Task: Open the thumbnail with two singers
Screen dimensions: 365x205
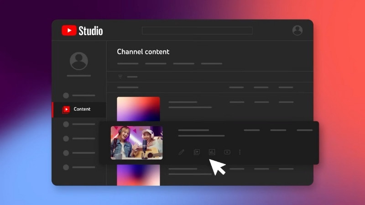Action: [136, 143]
